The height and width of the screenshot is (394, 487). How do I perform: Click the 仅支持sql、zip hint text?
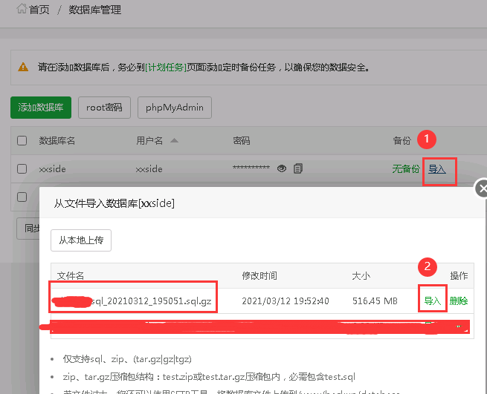click(127, 359)
